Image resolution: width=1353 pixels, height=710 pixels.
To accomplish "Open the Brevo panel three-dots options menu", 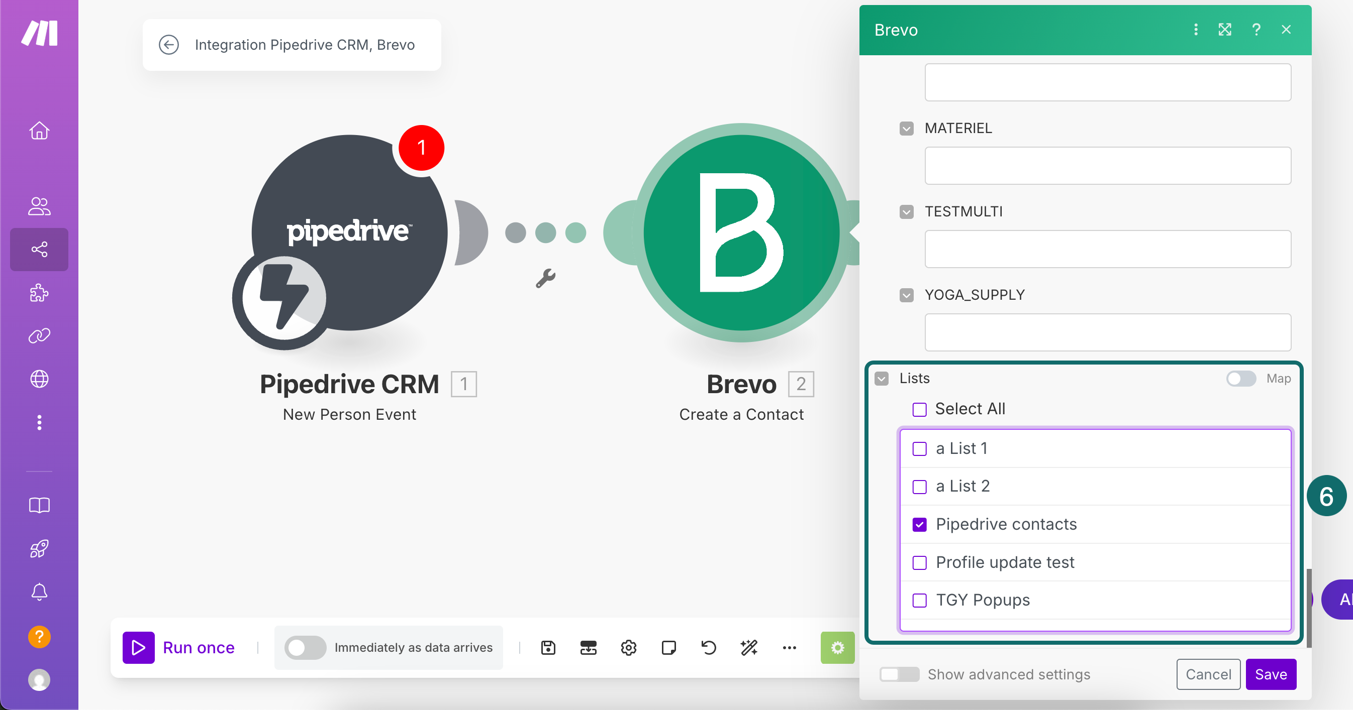I will [x=1196, y=30].
